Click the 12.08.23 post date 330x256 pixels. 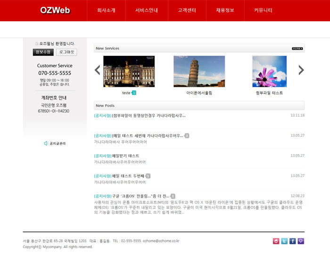tap(297, 196)
